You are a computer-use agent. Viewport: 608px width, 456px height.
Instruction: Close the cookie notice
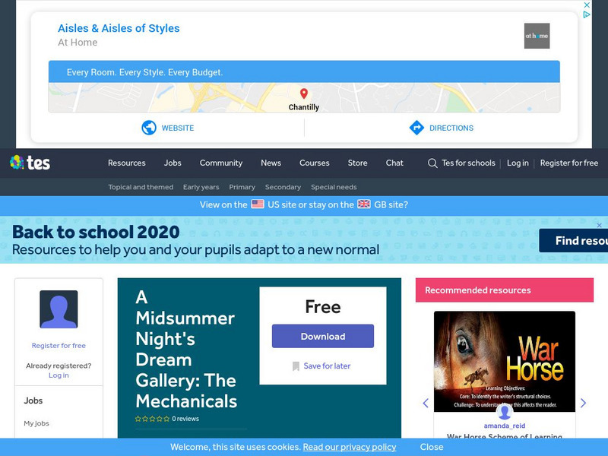coord(432,447)
